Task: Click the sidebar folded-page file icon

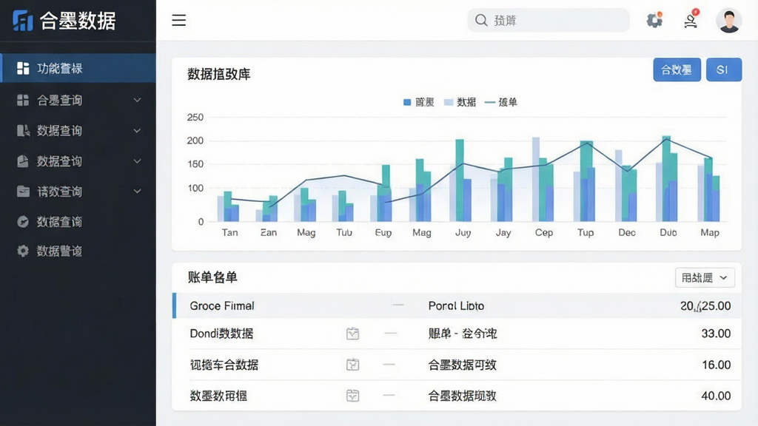Action: point(23,160)
